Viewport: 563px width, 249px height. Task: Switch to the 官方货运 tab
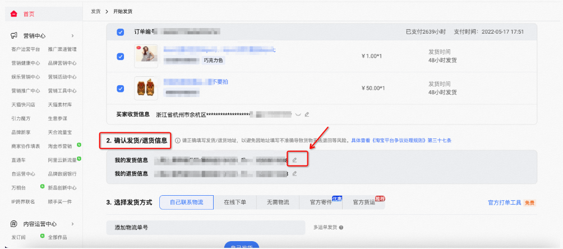363,202
